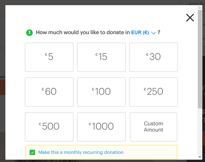Choose the €15 donation amount
205x162 pixels.
(x=101, y=57)
